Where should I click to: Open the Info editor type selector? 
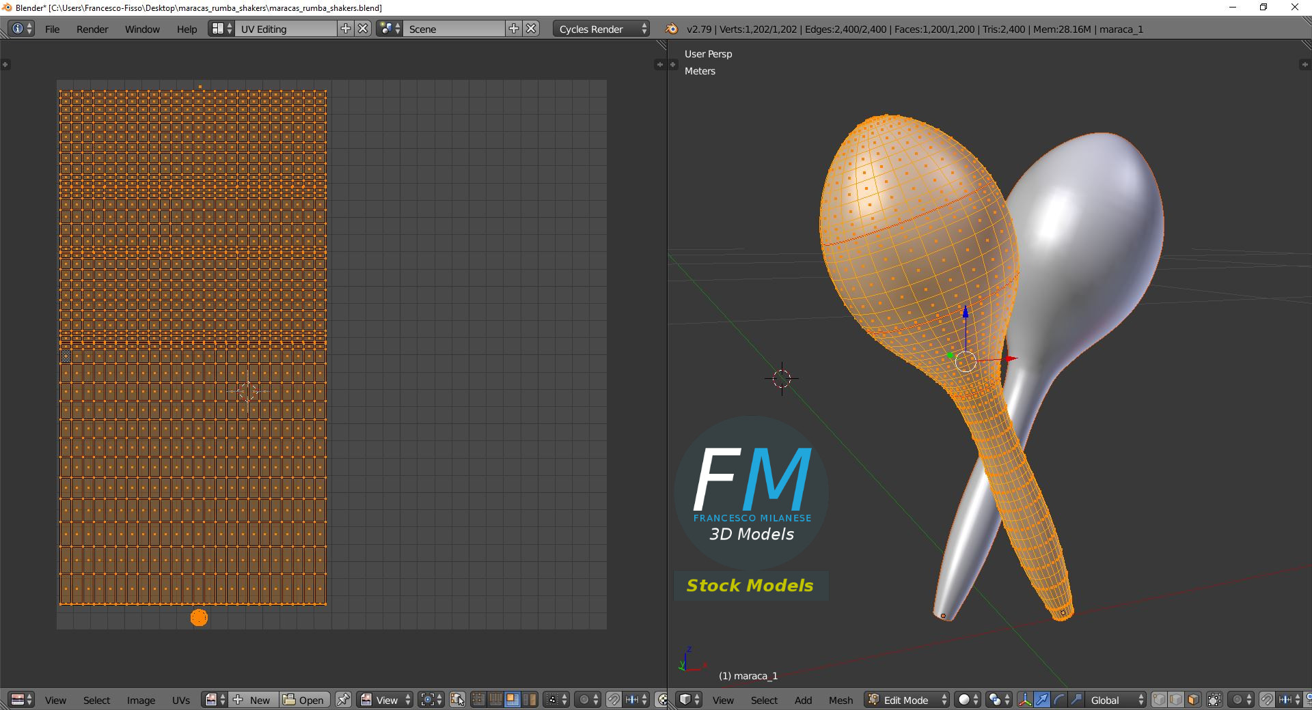tap(21, 29)
